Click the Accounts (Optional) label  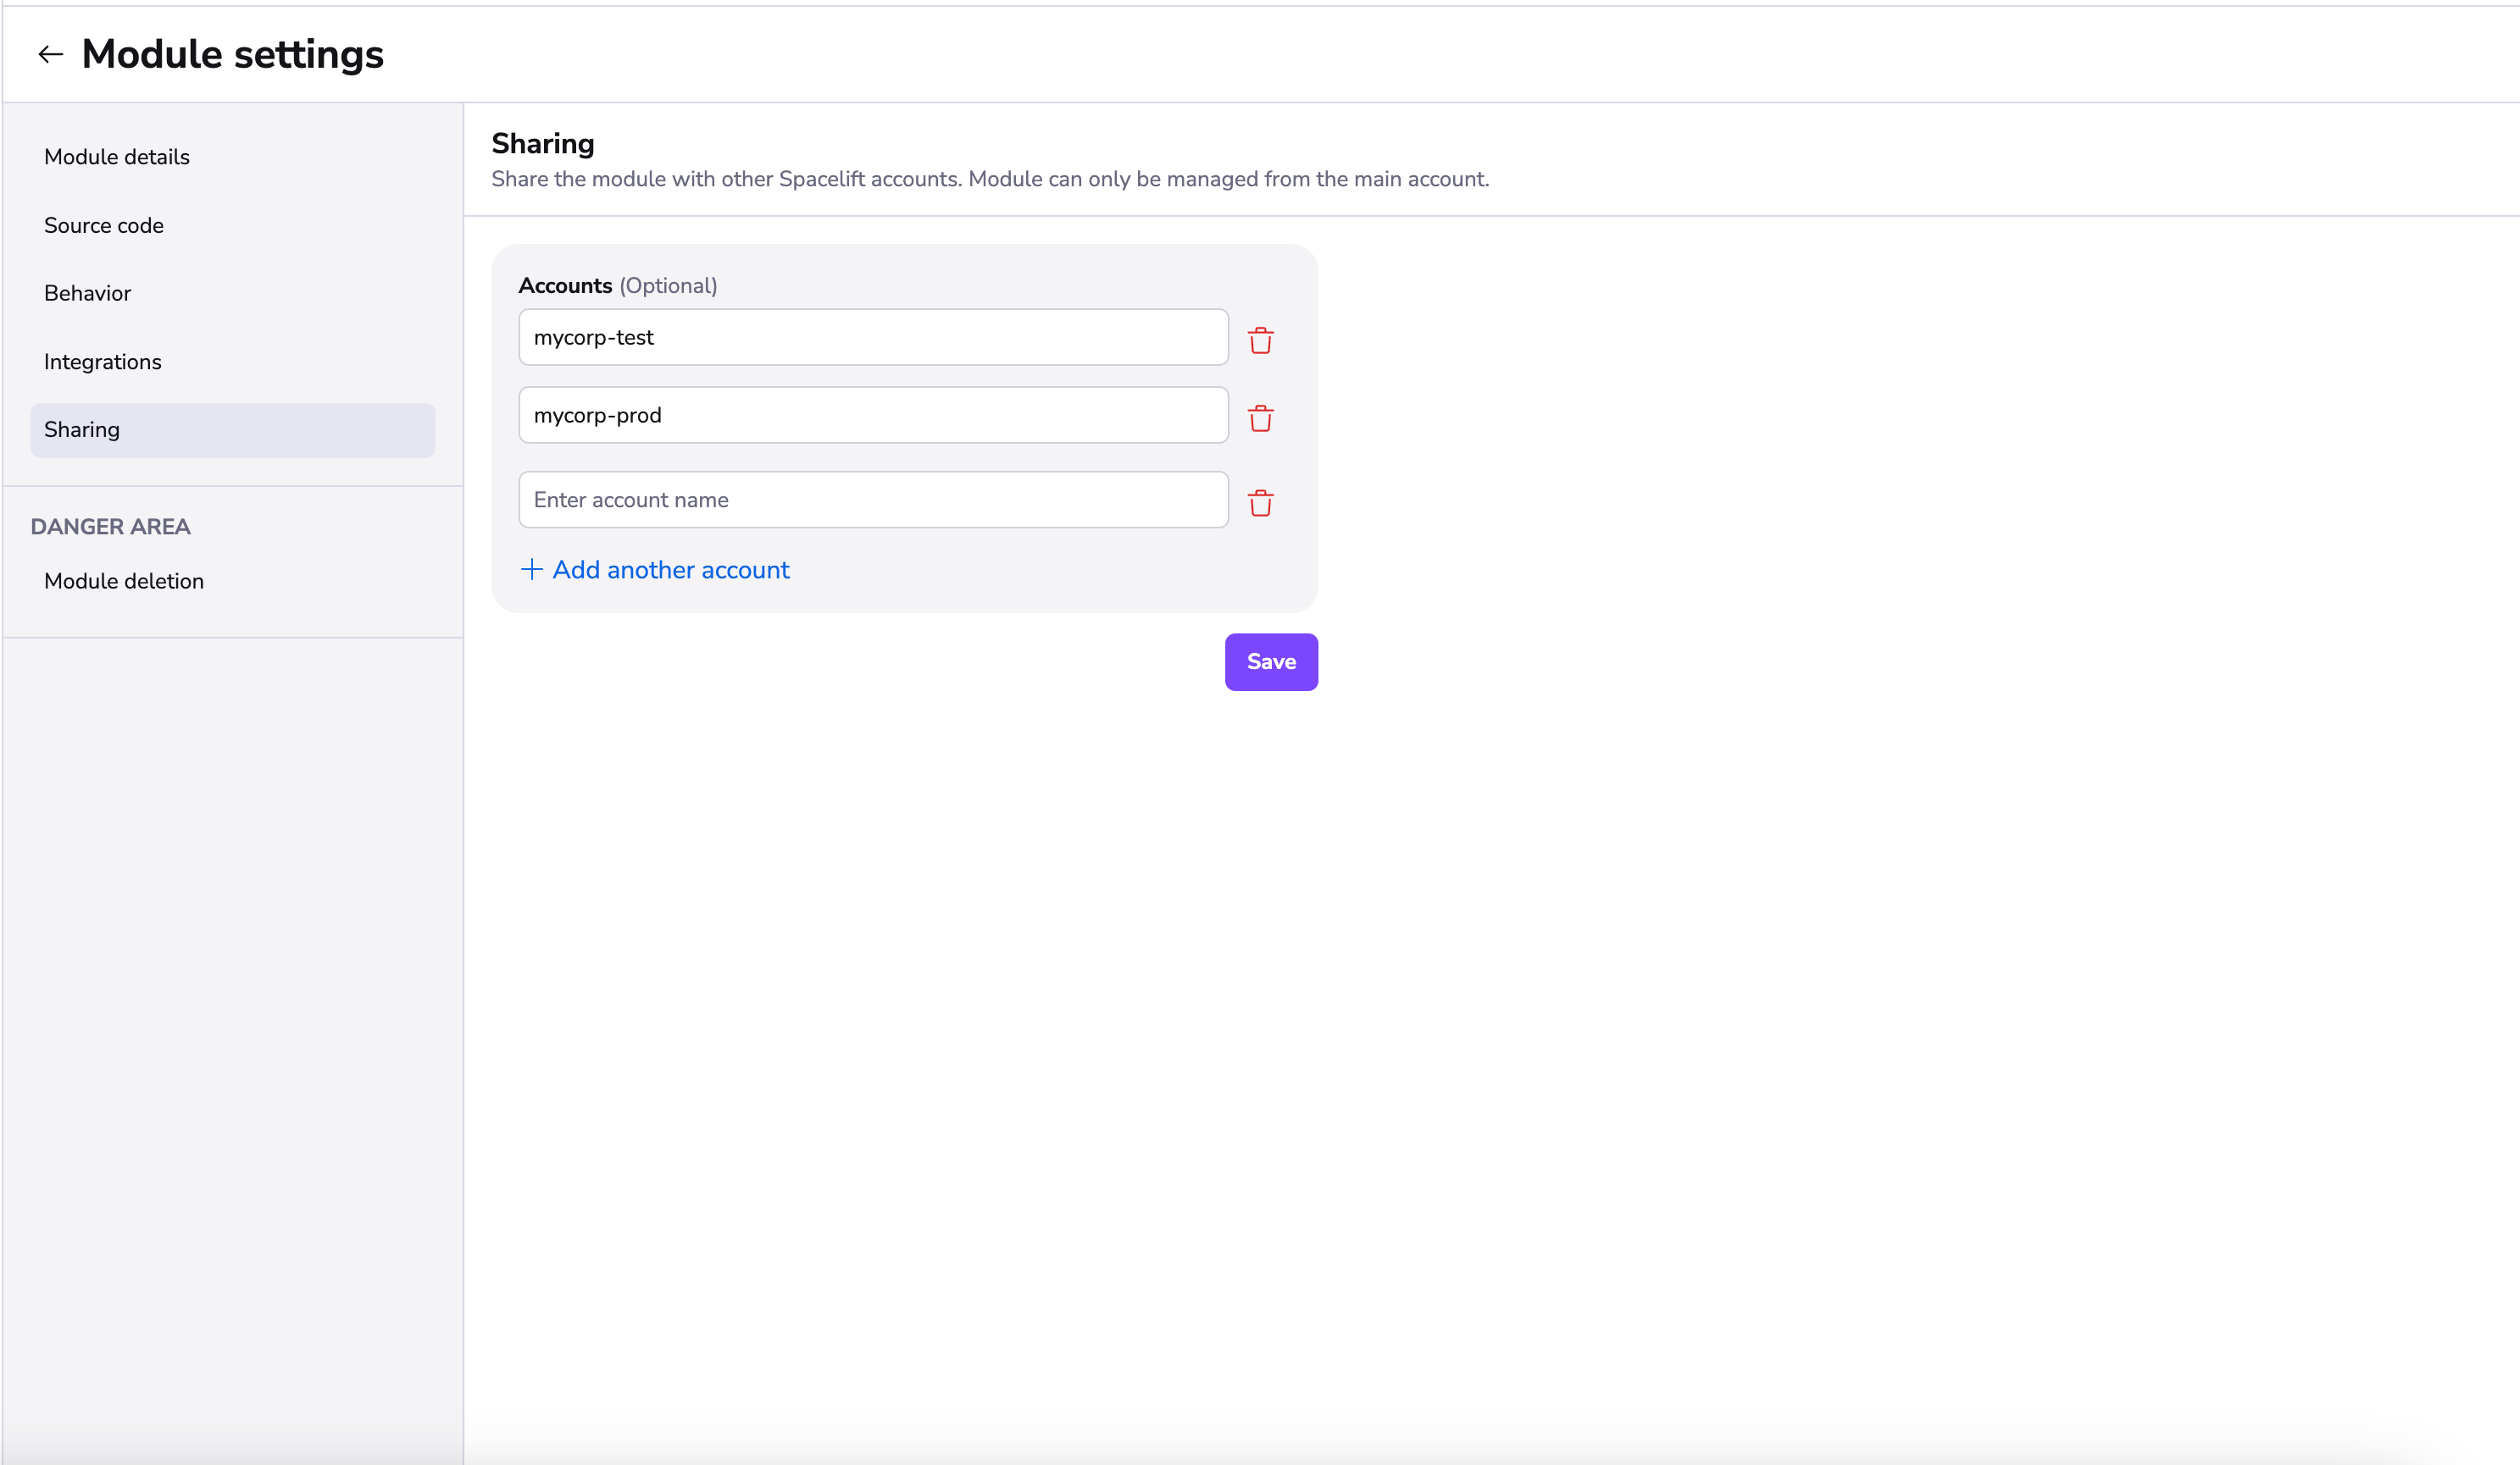[617, 286]
